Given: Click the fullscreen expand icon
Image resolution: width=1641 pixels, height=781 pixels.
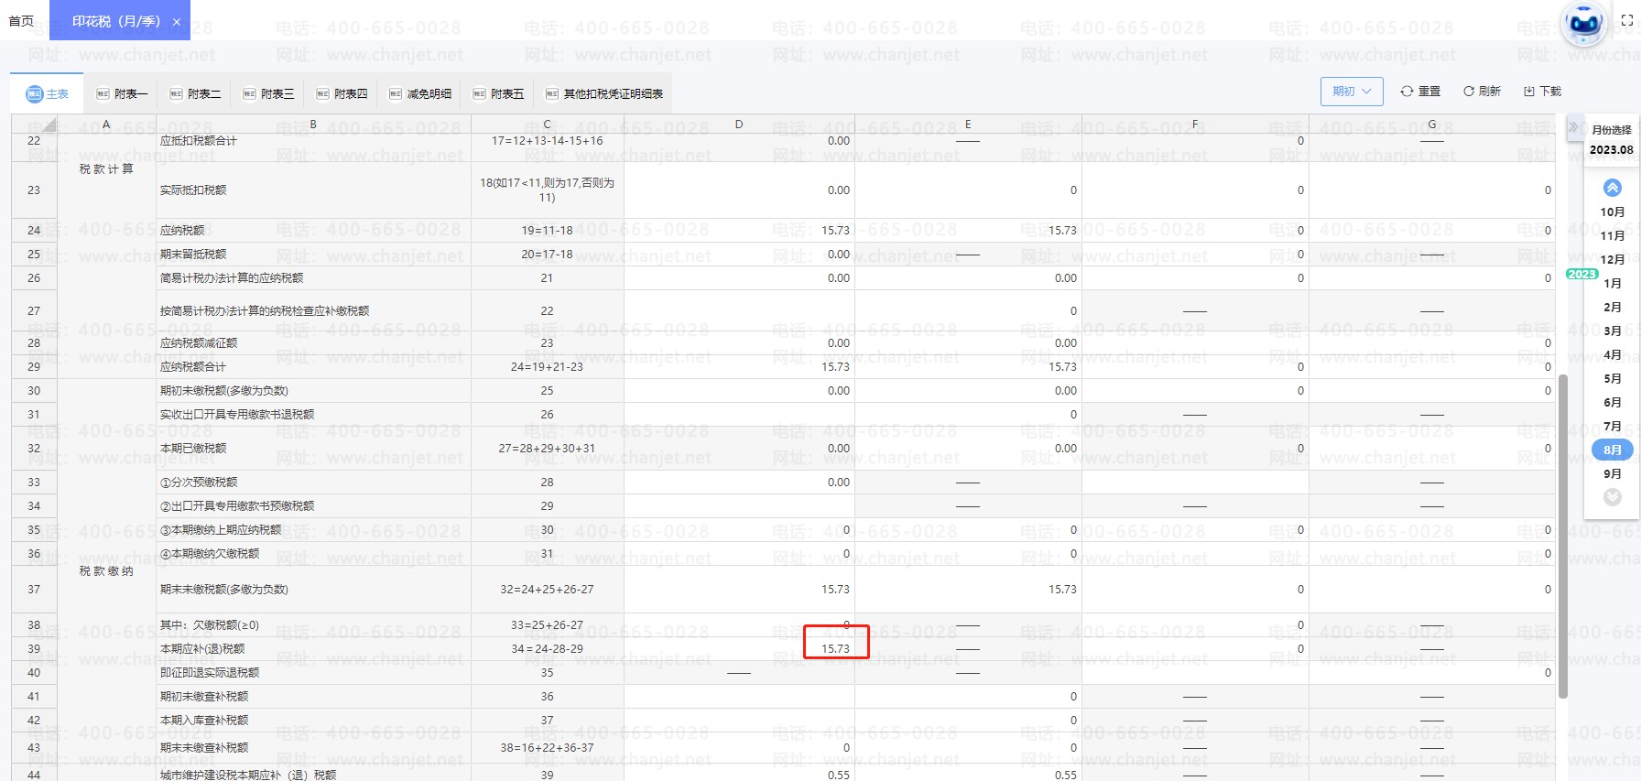Looking at the screenshot, I should [x=1627, y=20].
